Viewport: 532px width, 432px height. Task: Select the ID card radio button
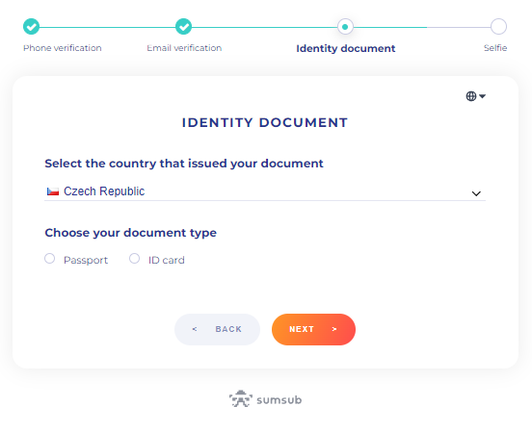134,259
